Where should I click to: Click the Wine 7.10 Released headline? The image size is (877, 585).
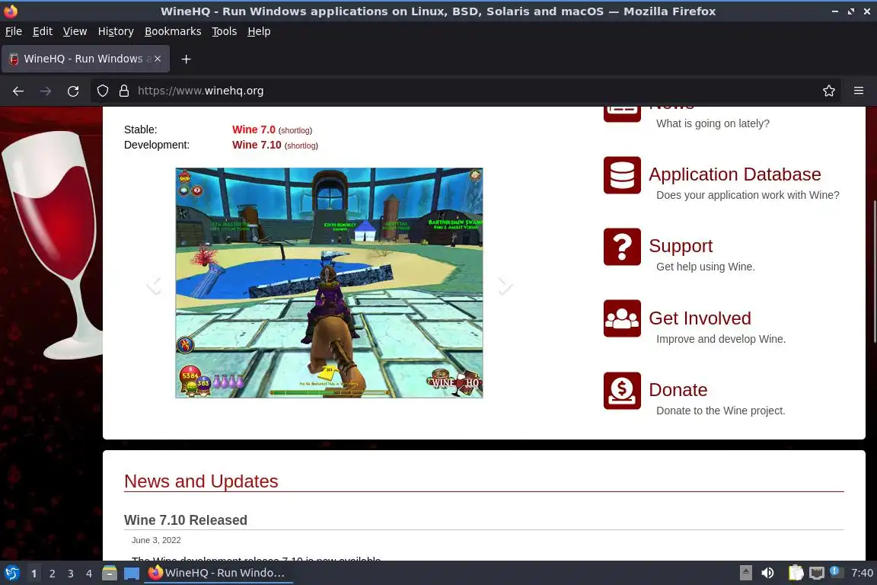(x=186, y=520)
